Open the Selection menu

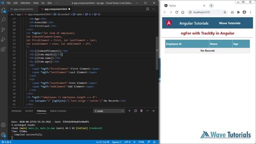click(25, 3)
